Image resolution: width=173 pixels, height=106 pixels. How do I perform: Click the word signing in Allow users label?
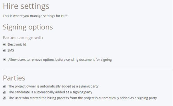[106, 60]
